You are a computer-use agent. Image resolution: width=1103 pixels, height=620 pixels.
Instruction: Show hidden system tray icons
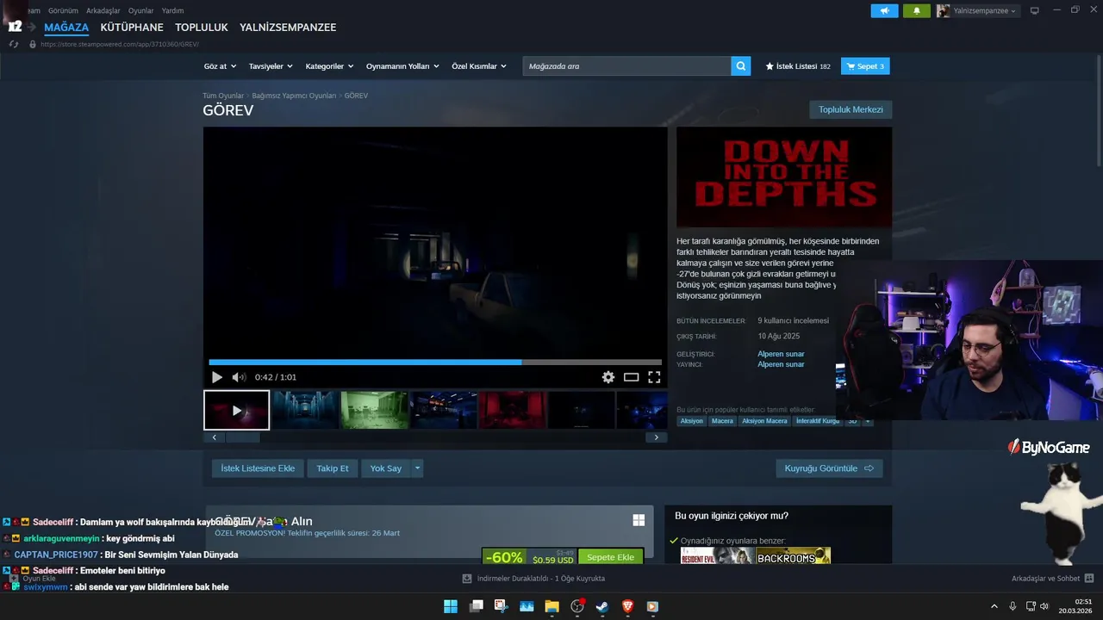pyautogui.click(x=994, y=606)
